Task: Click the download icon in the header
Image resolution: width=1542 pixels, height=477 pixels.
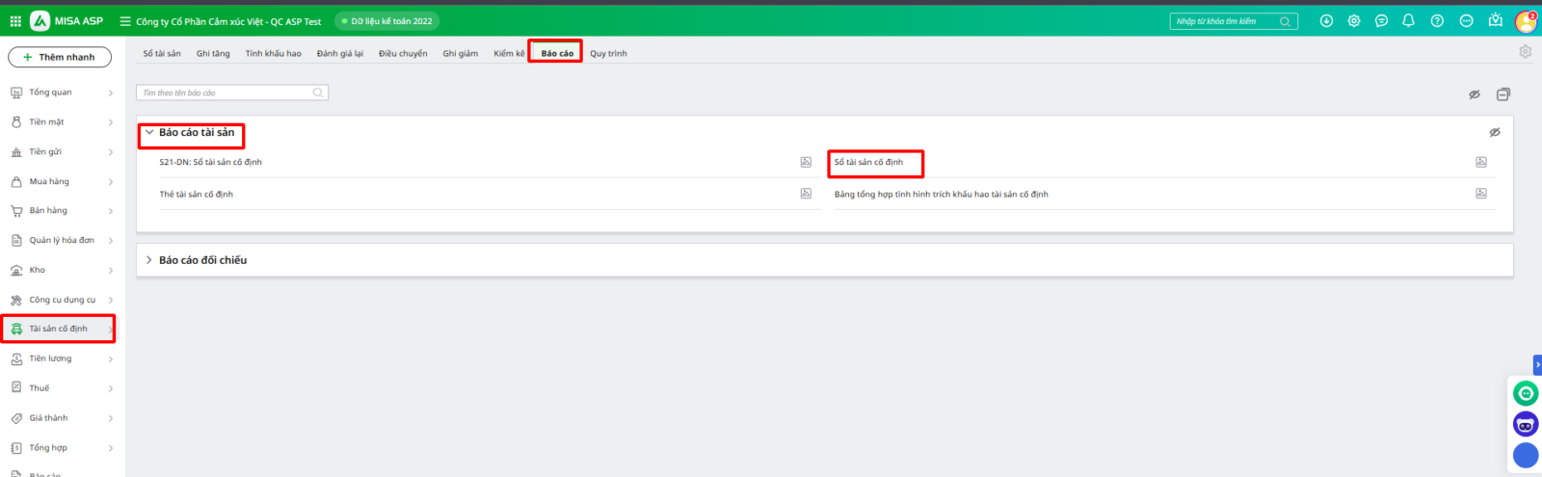Action: pos(1326,21)
